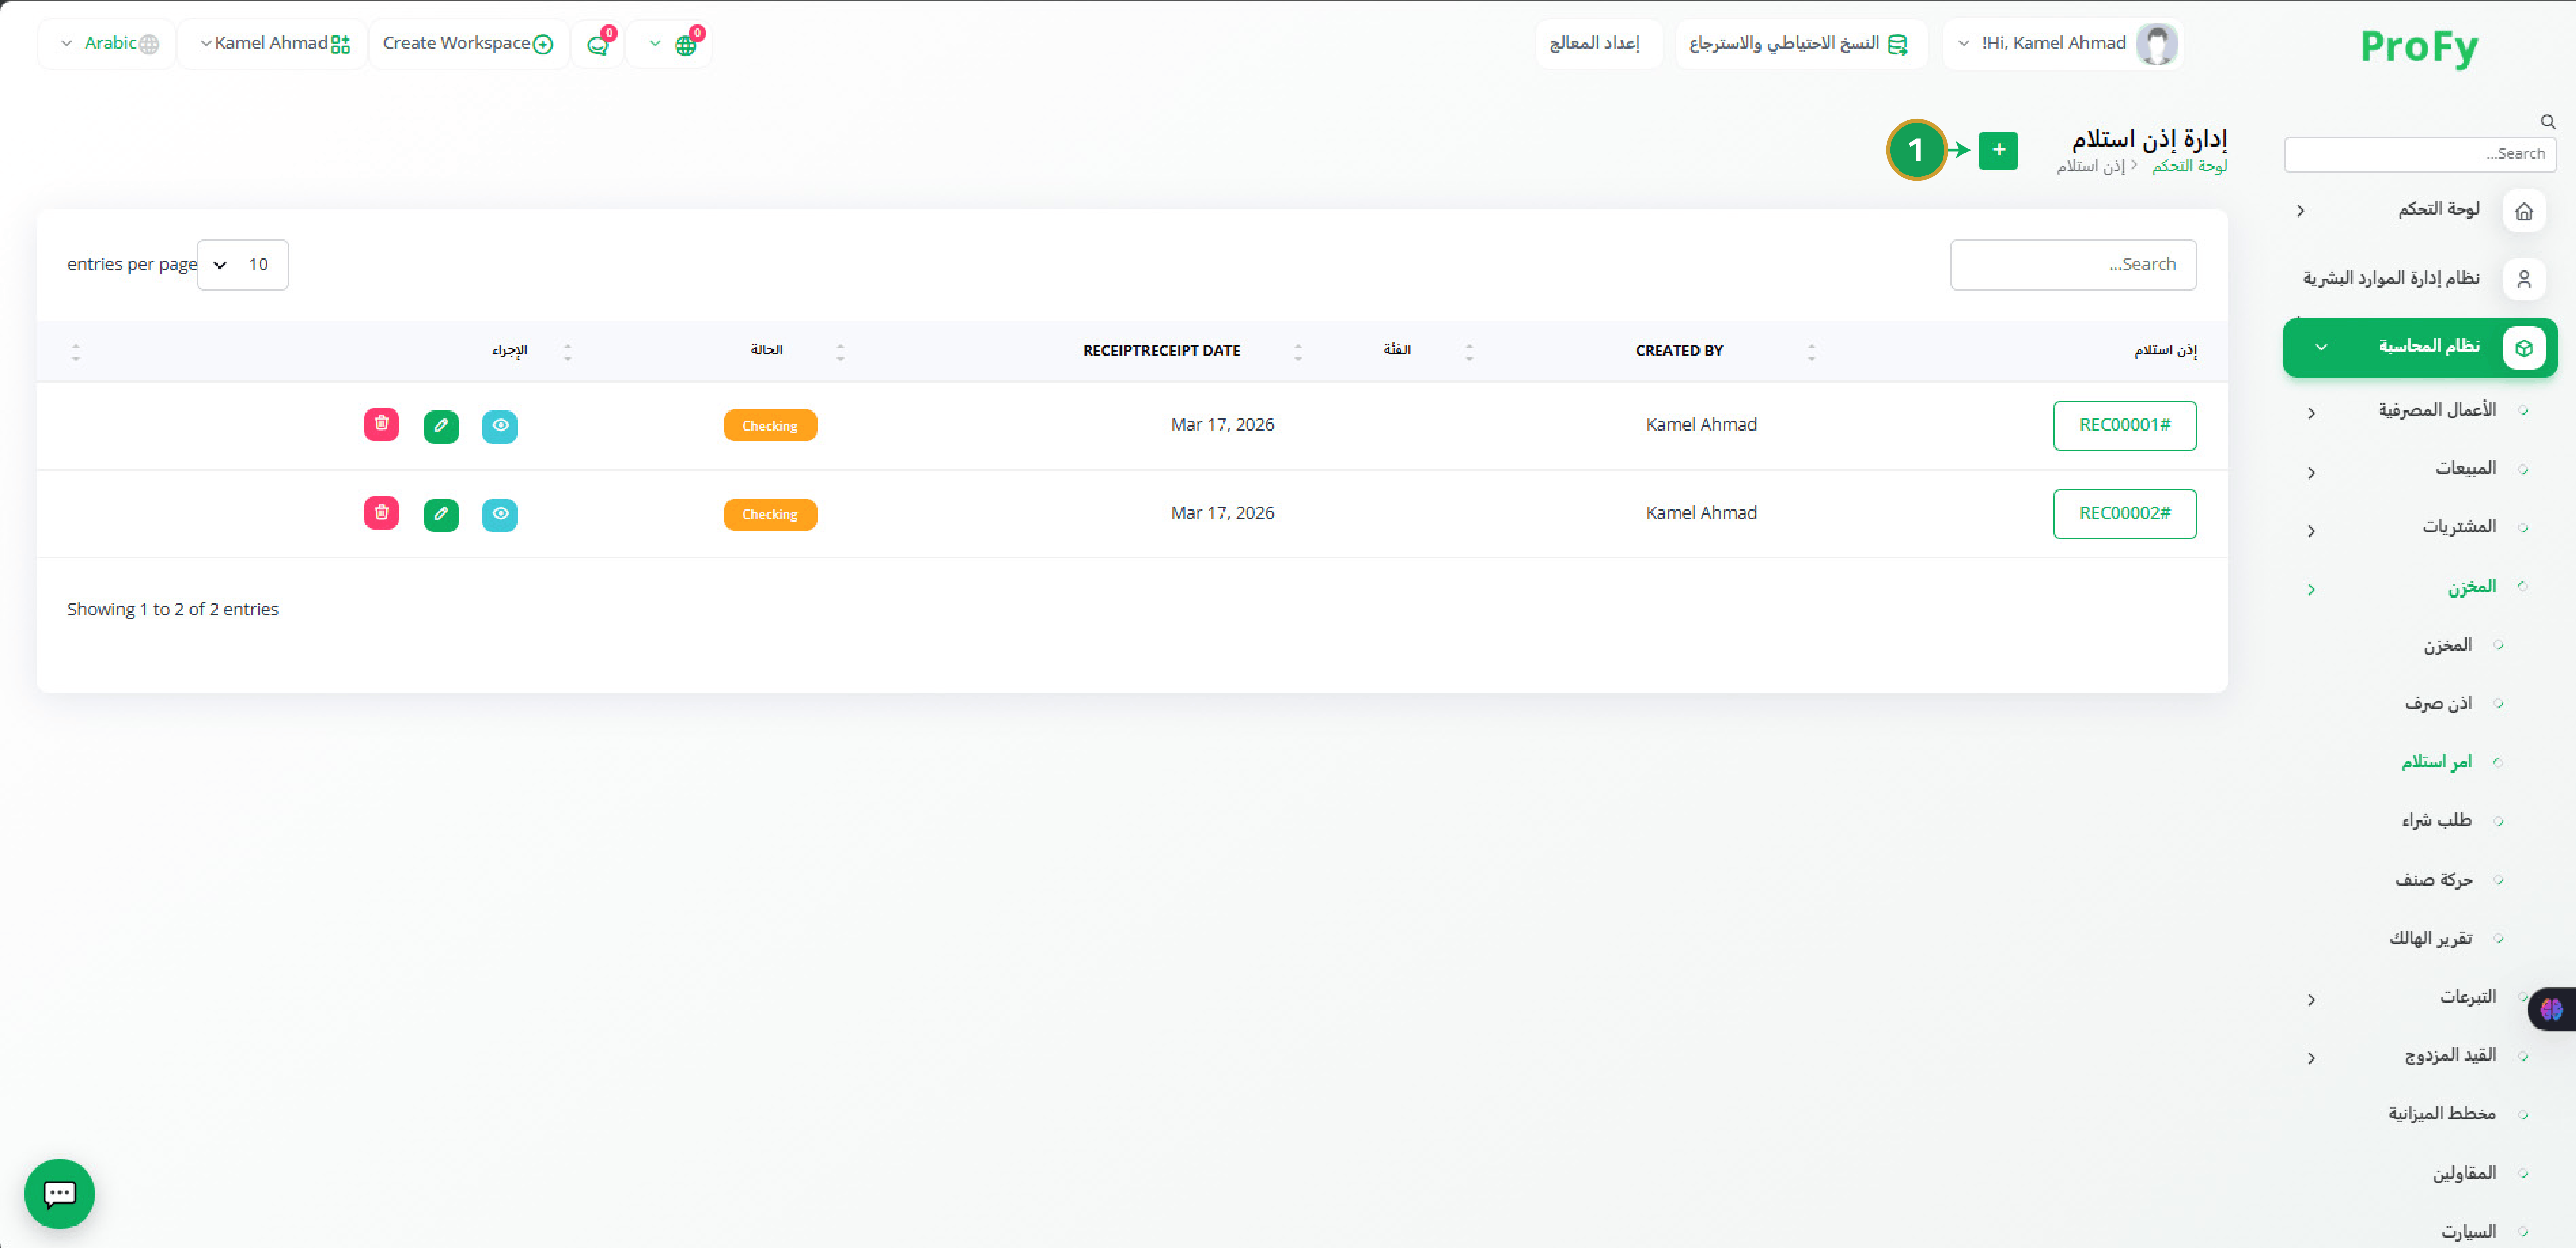The height and width of the screenshot is (1248, 2576).
Task: Open the حركة صنف submenu item
Action: (2433, 880)
